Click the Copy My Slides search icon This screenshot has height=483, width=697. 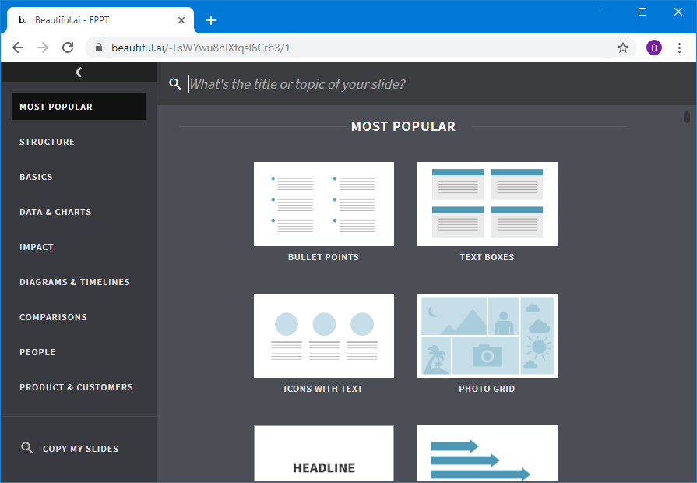pos(27,448)
